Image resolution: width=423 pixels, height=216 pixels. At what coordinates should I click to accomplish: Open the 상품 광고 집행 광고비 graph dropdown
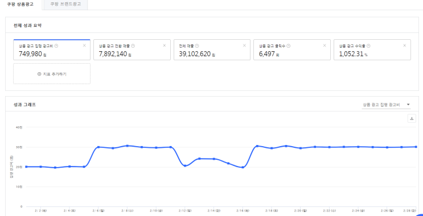coord(386,105)
